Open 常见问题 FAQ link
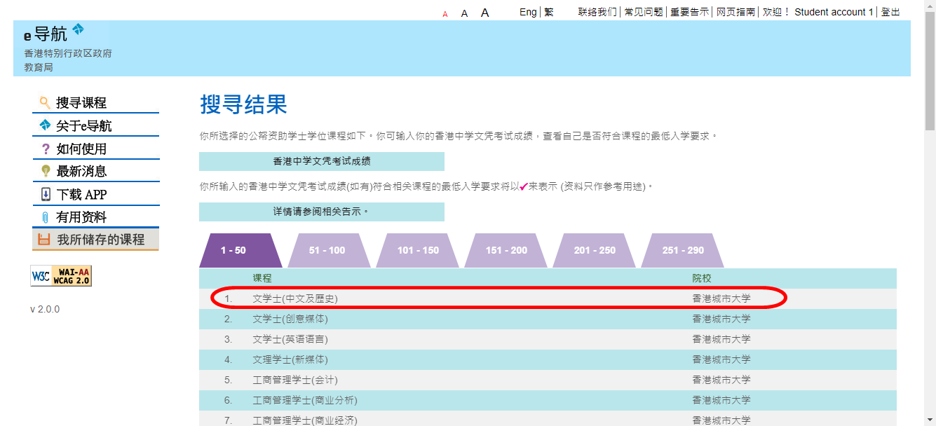The width and height of the screenshot is (936, 426). [644, 12]
